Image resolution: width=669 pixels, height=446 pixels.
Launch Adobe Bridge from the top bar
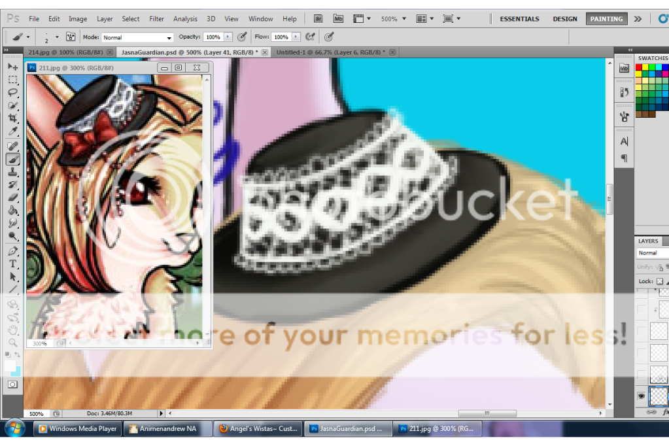tap(318, 19)
